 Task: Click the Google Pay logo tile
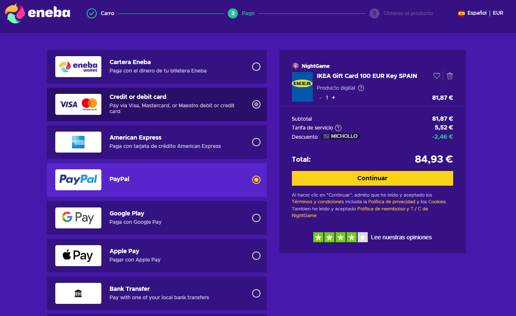pyautogui.click(x=78, y=218)
